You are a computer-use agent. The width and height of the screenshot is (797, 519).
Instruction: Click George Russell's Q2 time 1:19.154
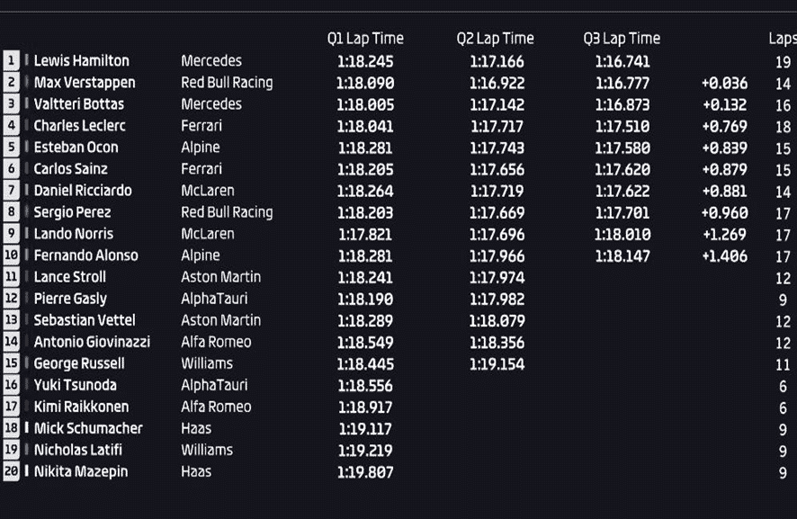click(x=497, y=364)
